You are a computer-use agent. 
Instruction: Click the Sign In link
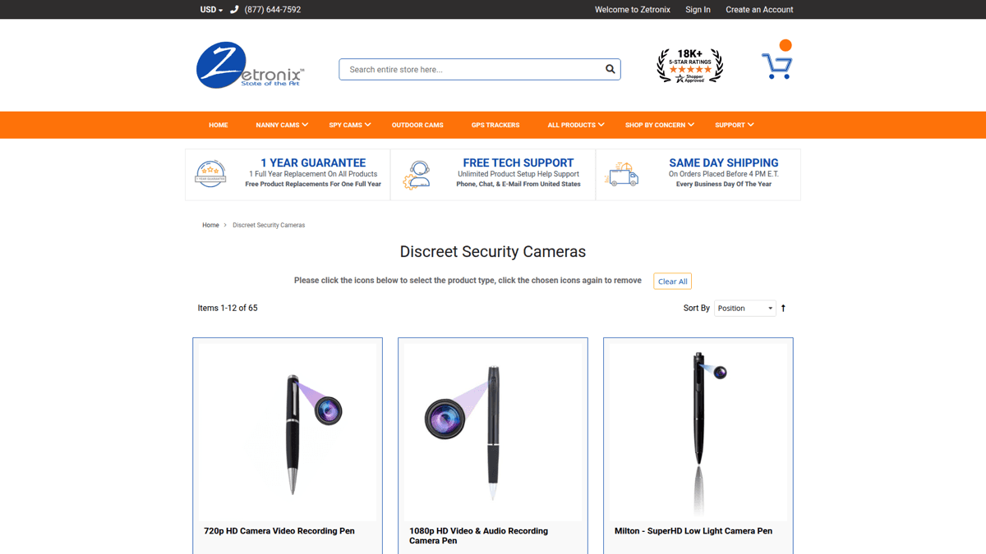click(x=698, y=9)
